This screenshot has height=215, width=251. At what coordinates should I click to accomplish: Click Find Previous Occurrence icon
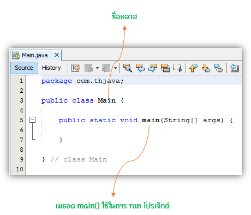(x=140, y=68)
